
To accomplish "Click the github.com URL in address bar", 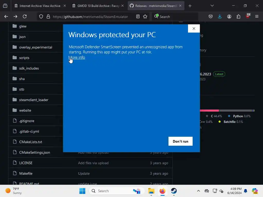I will (x=90, y=17).
